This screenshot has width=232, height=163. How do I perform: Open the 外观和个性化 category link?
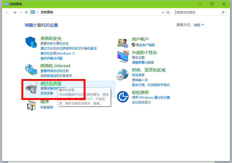[x=144, y=53]
